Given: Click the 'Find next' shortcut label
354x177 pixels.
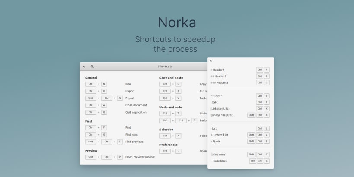Looking at the screenshot, I should coord(132,135).
